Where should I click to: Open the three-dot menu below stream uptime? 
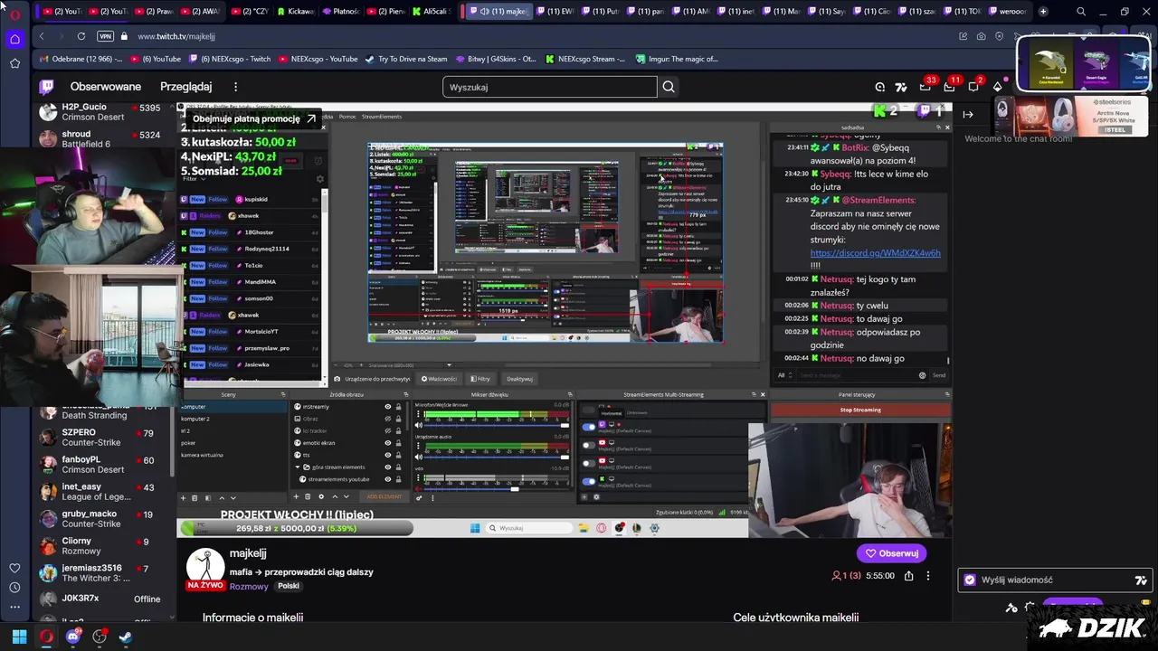928,576
